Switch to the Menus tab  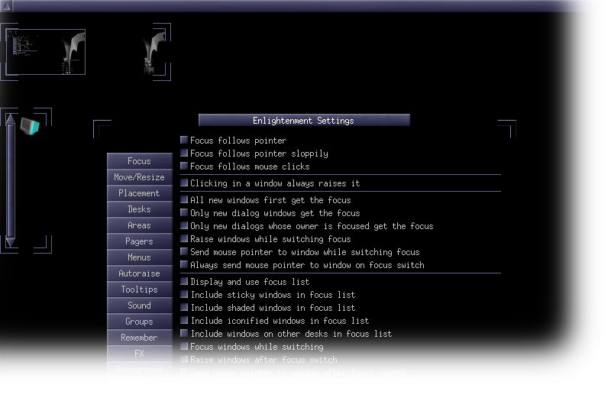140,257
